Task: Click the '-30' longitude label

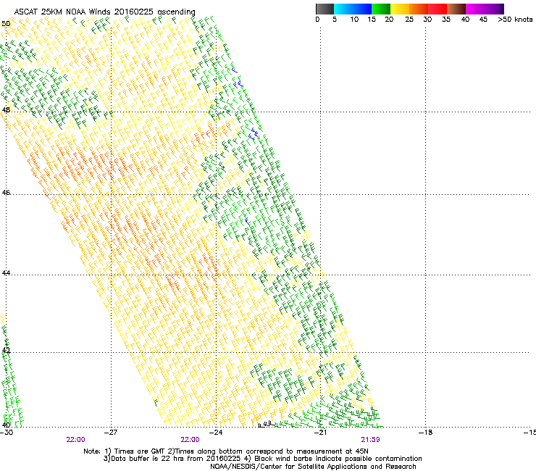Action: (7, 433)
